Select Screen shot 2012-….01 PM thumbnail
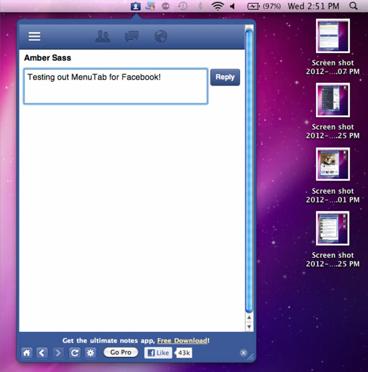The image size is (368, 372). [x=333, y=164]
